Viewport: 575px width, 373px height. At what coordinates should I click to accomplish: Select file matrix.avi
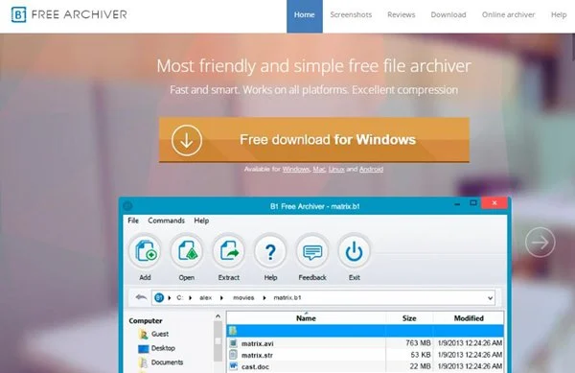(x=258, y=343)
